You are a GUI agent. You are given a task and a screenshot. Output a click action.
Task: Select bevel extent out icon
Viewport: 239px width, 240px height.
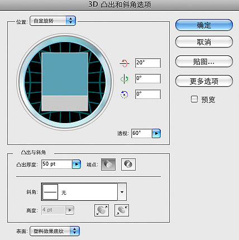(x=102, y=210)
